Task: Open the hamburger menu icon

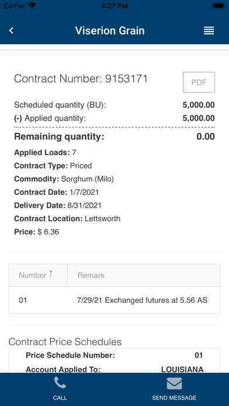Action: 209,30
